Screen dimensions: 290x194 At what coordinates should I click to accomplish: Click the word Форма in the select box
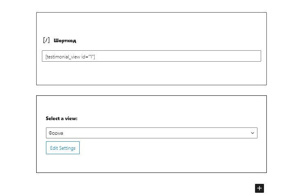click(56, 133)
